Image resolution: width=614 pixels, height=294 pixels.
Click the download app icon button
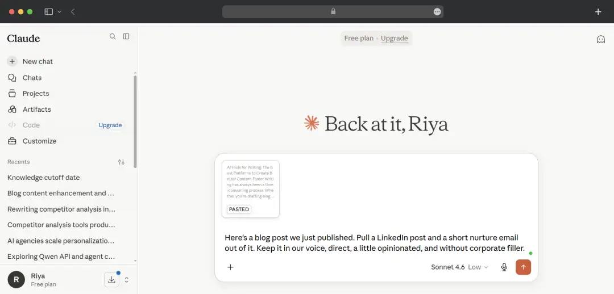pos(111,280)
